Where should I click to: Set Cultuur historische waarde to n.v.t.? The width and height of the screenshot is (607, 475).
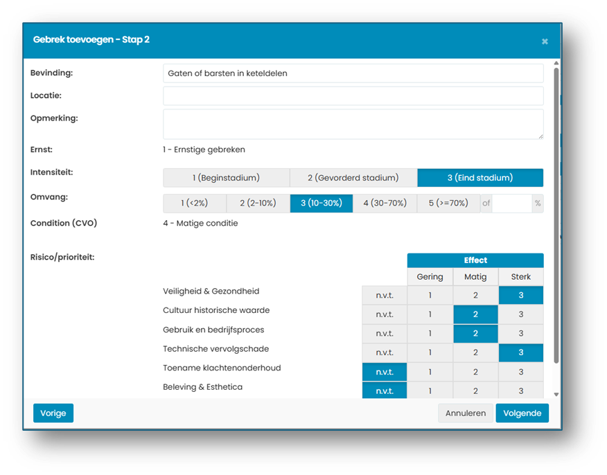click(x=385, y=314)
